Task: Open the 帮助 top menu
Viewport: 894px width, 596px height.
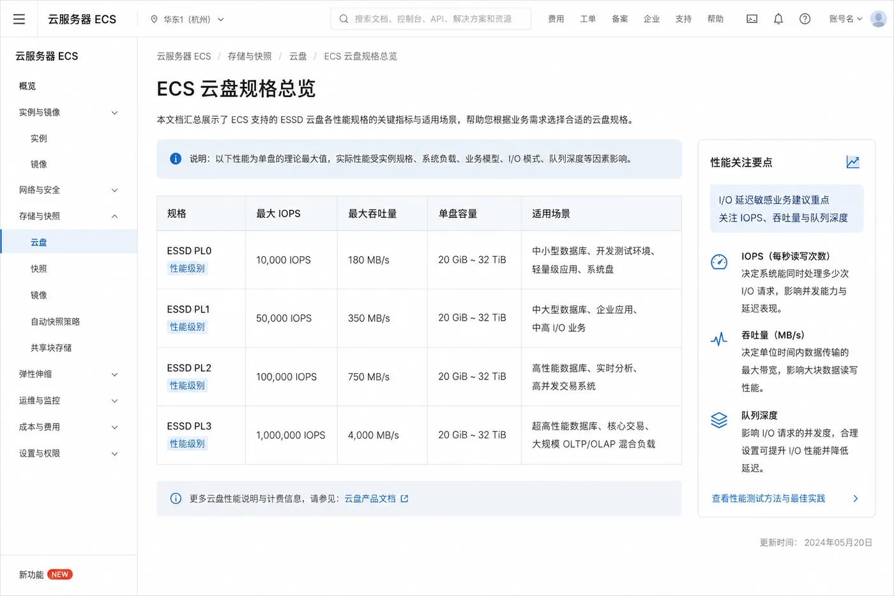Action: [716, 19]
